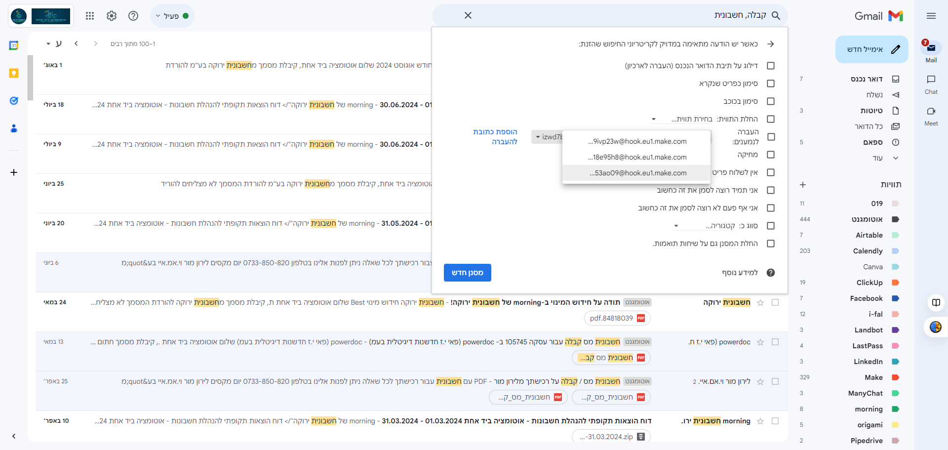Click the create filter button

coord(468,273)
